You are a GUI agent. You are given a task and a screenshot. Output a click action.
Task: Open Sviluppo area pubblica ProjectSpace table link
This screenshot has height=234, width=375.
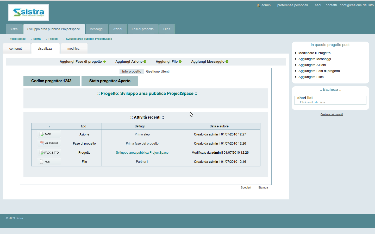click(x=142, y=153)
